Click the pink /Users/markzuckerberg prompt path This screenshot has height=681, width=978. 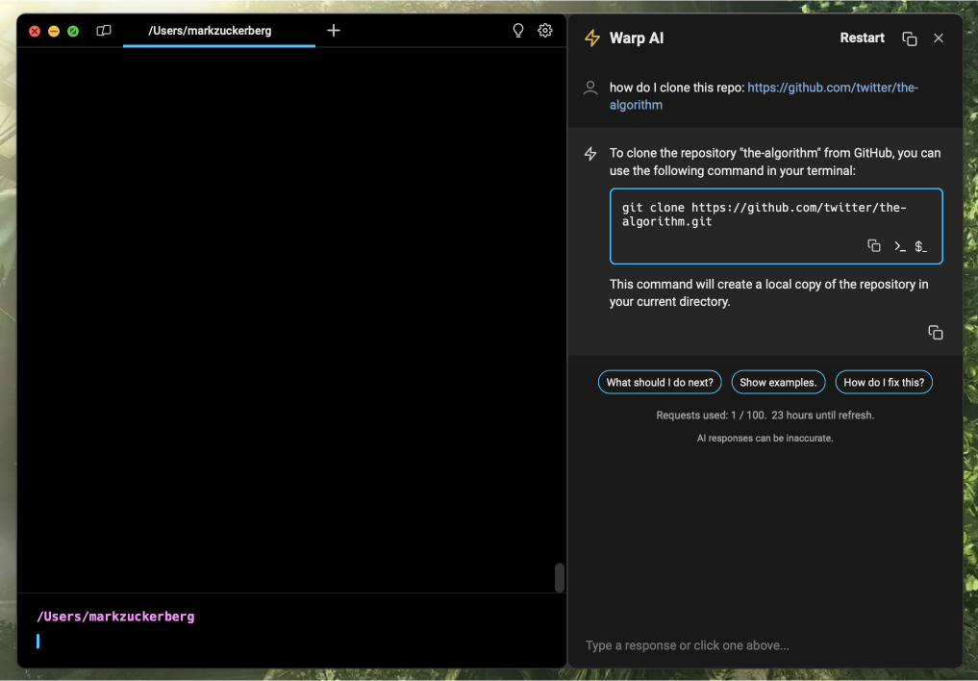coord(116,617)
